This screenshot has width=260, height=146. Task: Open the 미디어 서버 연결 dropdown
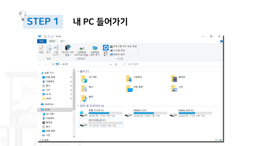[68, 51]
